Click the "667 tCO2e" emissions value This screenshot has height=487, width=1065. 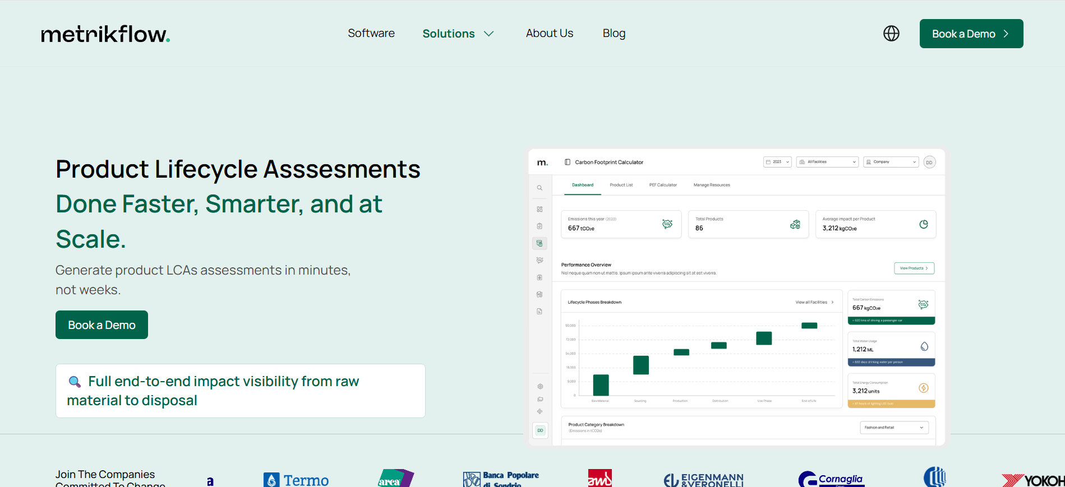coord(581,228)
